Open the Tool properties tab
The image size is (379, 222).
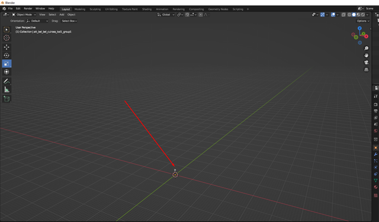tap(375, 96)
